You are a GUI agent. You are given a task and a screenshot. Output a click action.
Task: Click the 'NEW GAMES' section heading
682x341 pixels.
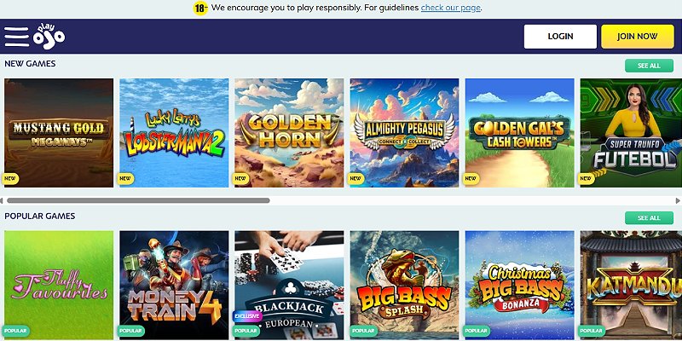pos(30,63)
